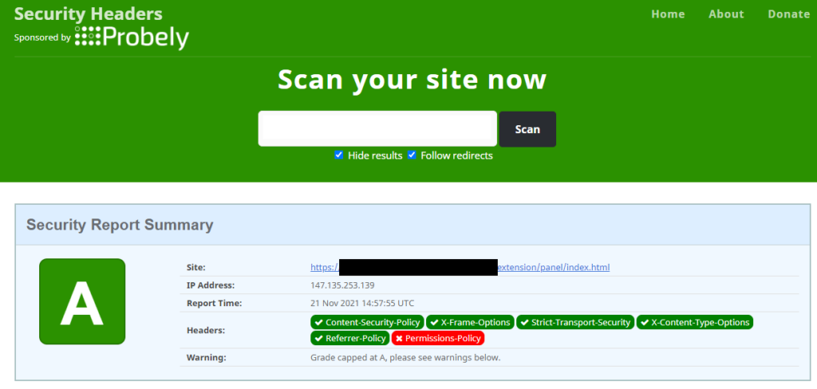
Task: Select the Strict-Transport-Security header badge
Action: pos(574,322)
